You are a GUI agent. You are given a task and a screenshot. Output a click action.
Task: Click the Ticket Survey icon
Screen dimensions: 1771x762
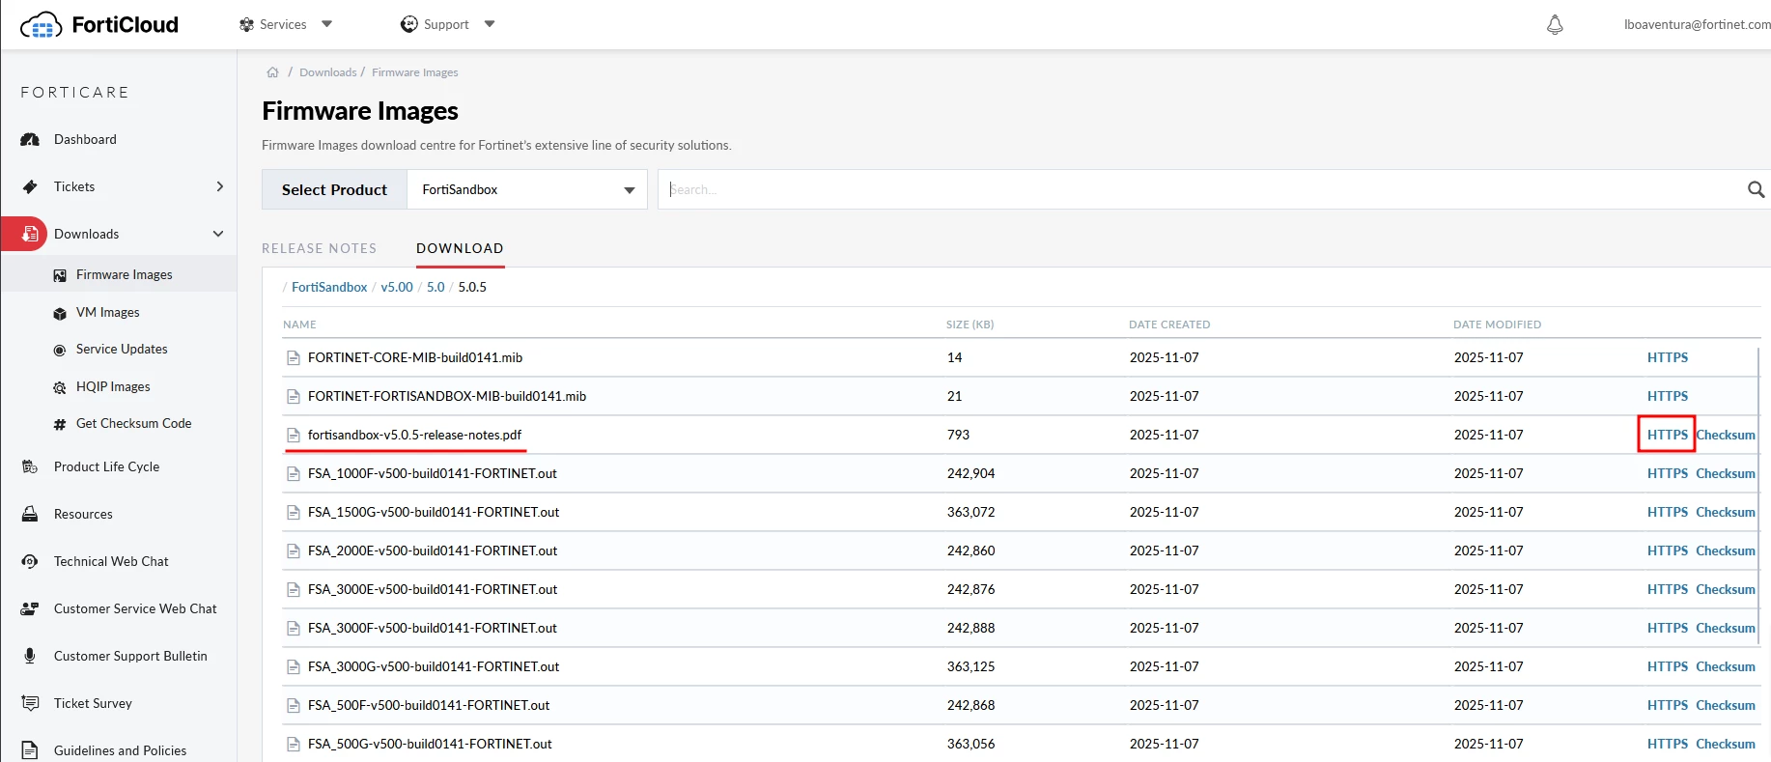click(30, 703)
